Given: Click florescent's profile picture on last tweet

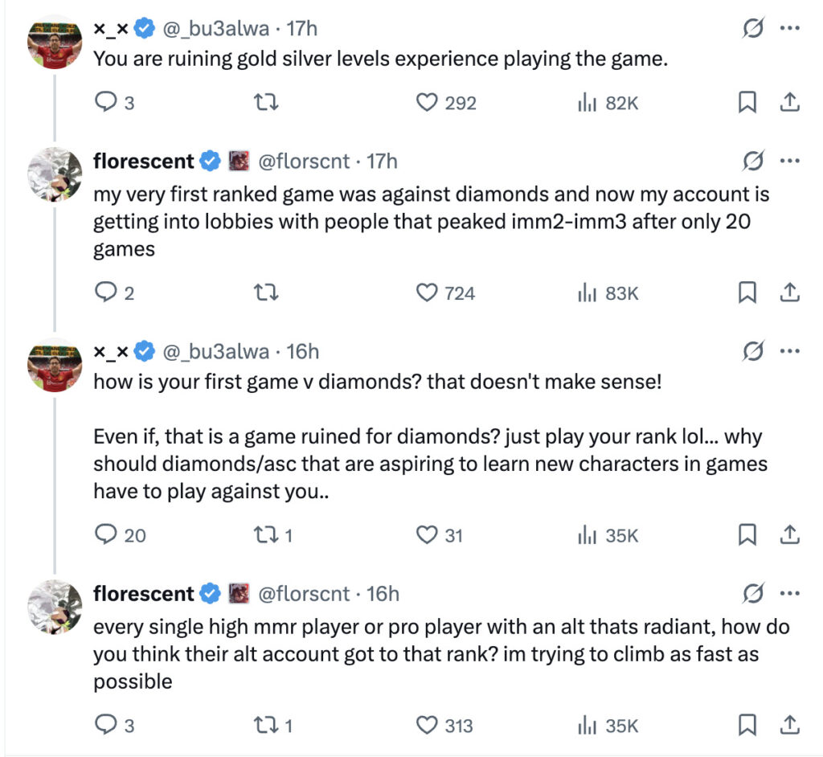Looking at the screenshot, I should (x=55, y=607).
